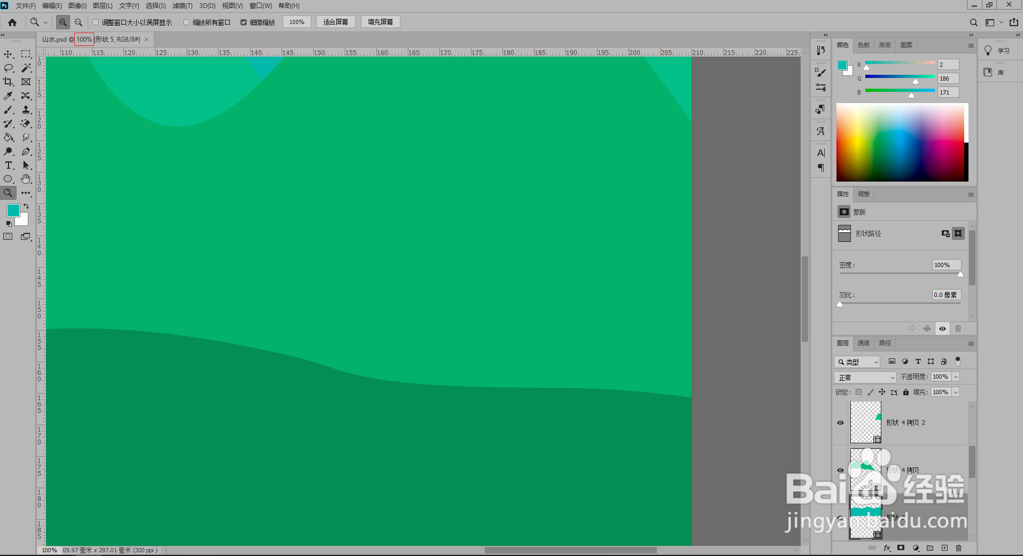This screenshot has height=556, width=1023.
Task: Disable 细微缩放 option
Action: click(243, 22)
